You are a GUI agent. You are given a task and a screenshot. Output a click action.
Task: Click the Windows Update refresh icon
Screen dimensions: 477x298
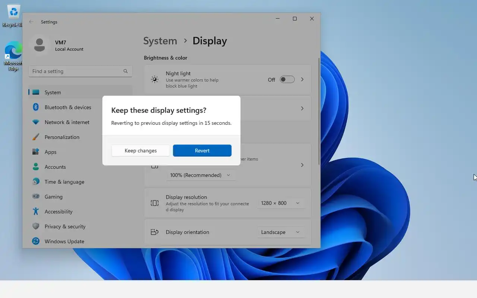tap(36, 241)
